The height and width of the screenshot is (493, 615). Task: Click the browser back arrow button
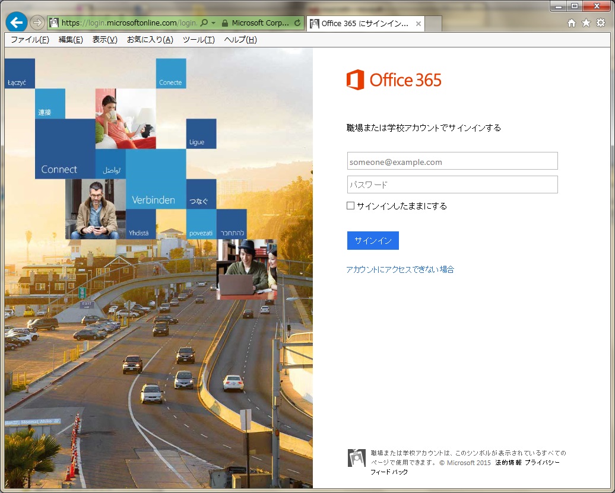(x=16, y=22)
